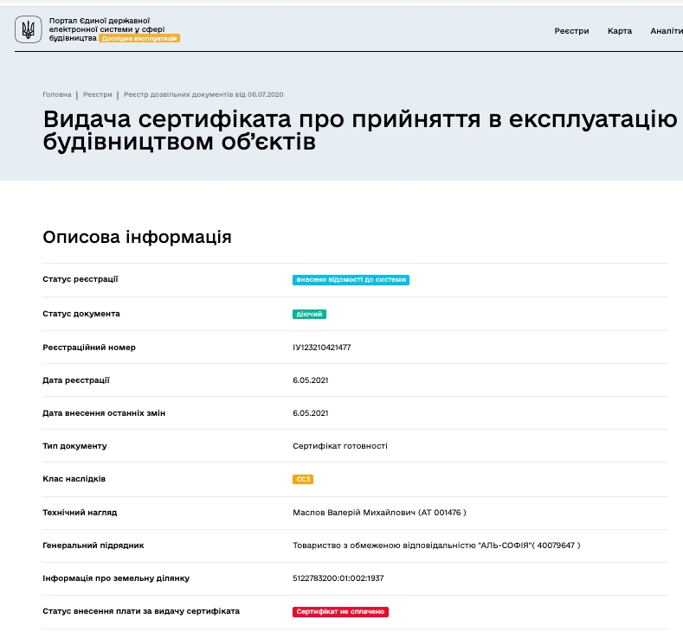Go to 'Головна' breadcrumb link
683x632 pixels.
click(57, 94)
